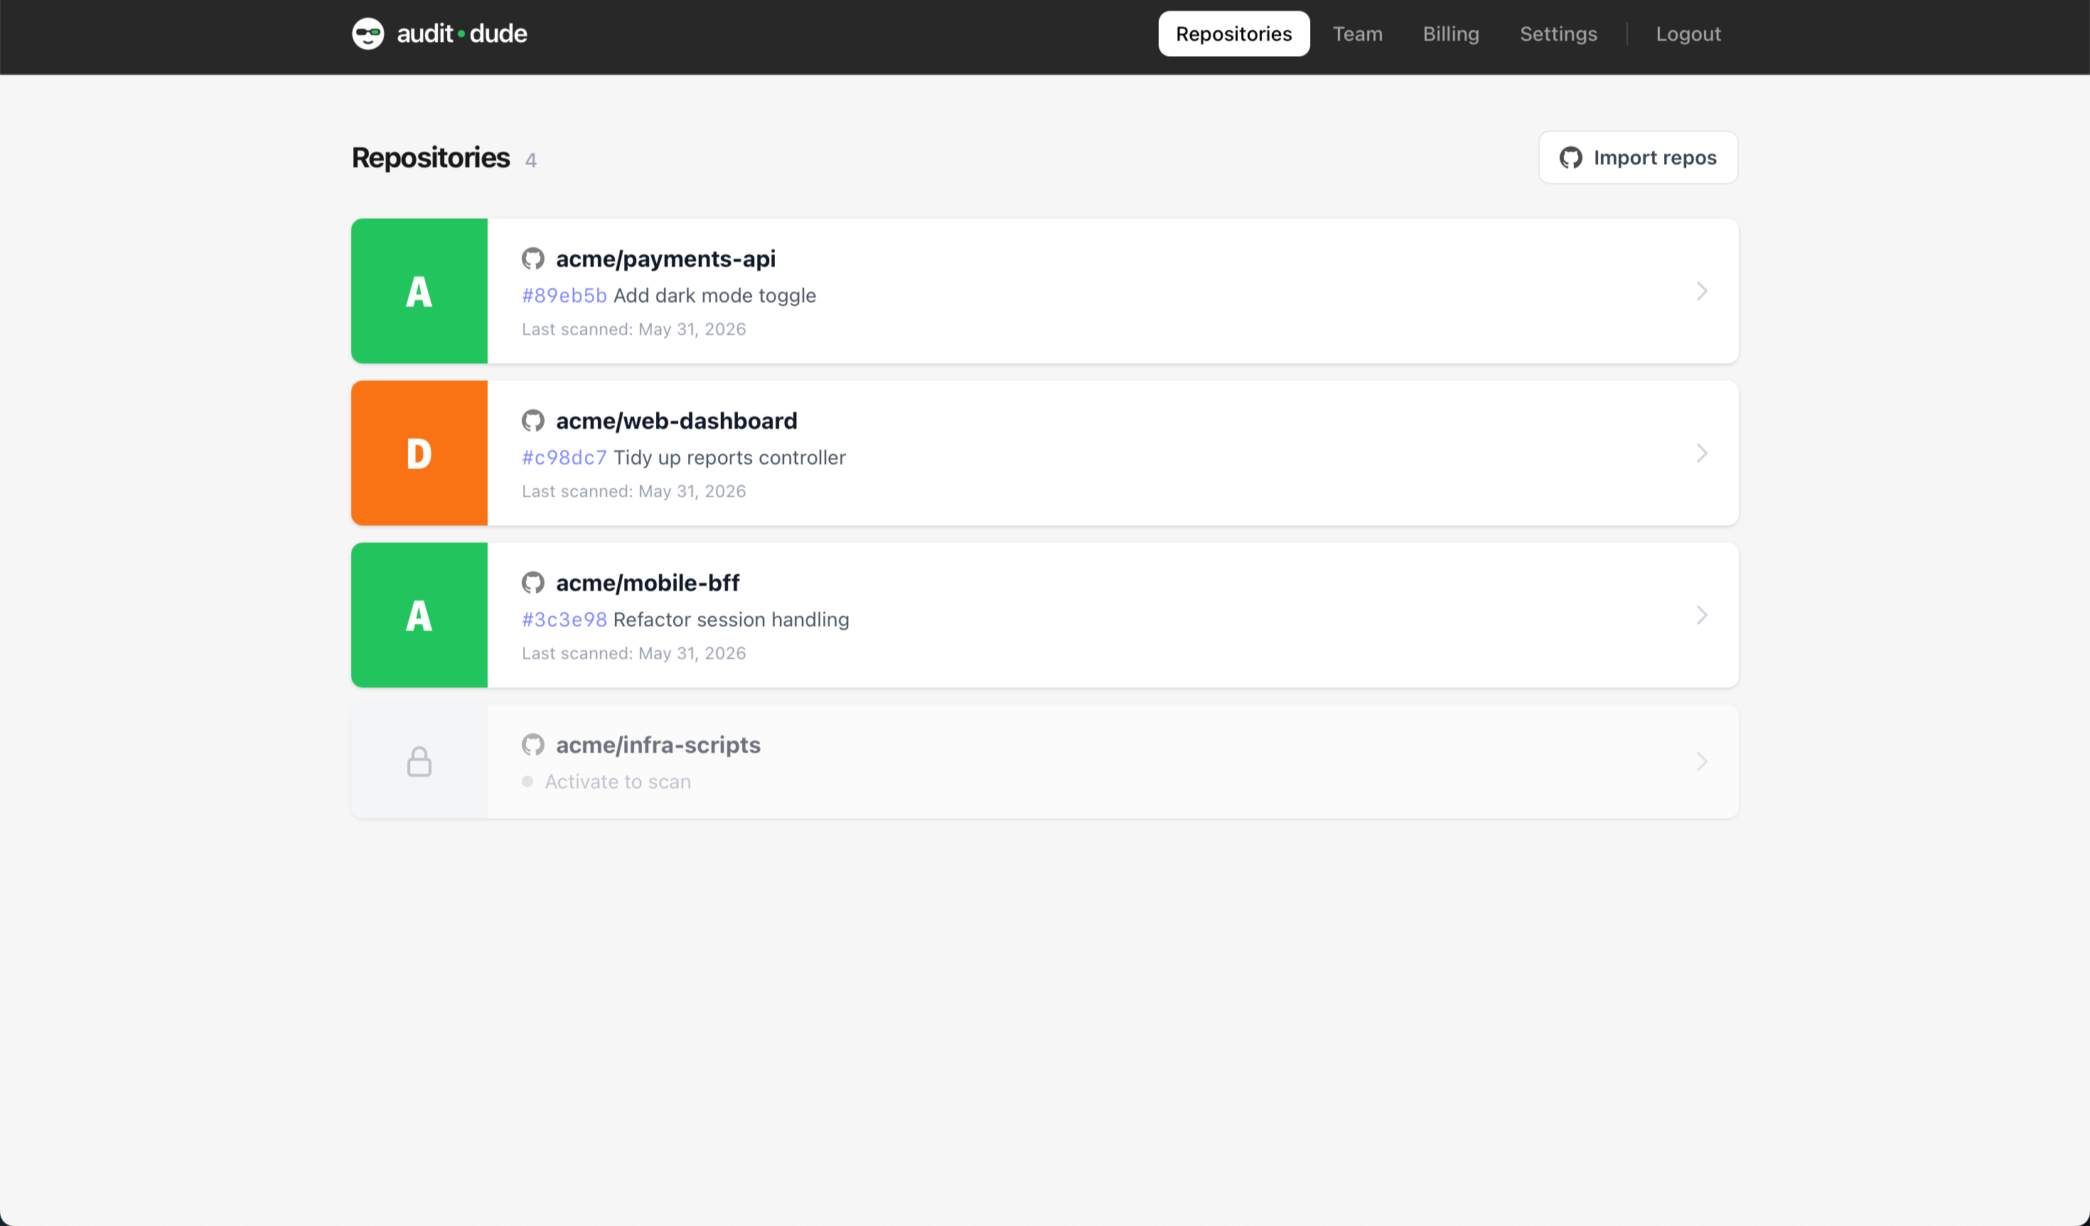Click the Activate to scan text

coord(618,782)
